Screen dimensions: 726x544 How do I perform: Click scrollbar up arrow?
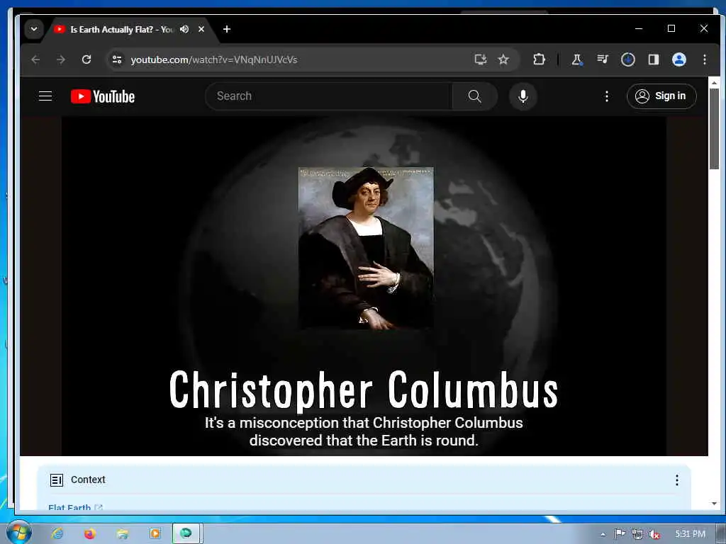[714, 83]
